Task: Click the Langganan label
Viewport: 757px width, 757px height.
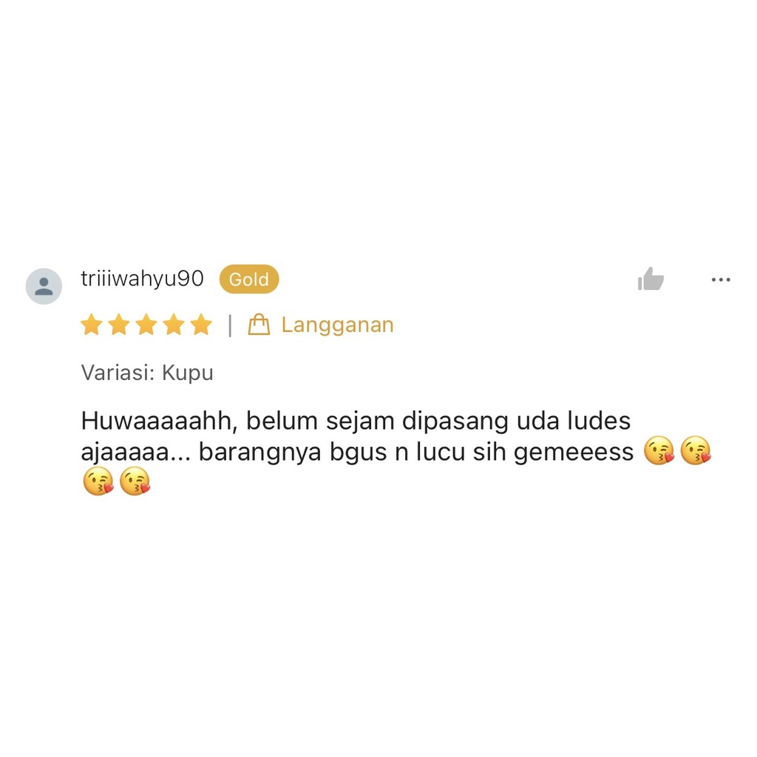Action: pyautogui.click(x=337, y=325)
